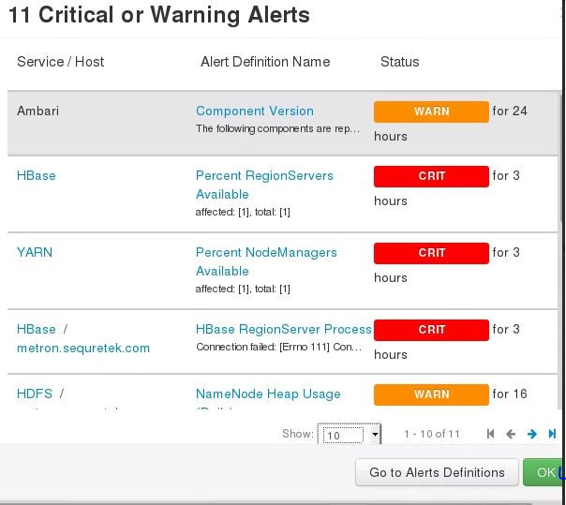The height and width of the screenshot is (505, 566).
Task: Go to first page of alerts
Action: pos(490,434)
